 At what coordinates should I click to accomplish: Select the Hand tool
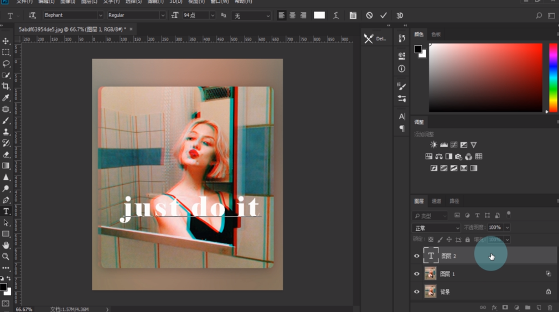click(6, 245)
